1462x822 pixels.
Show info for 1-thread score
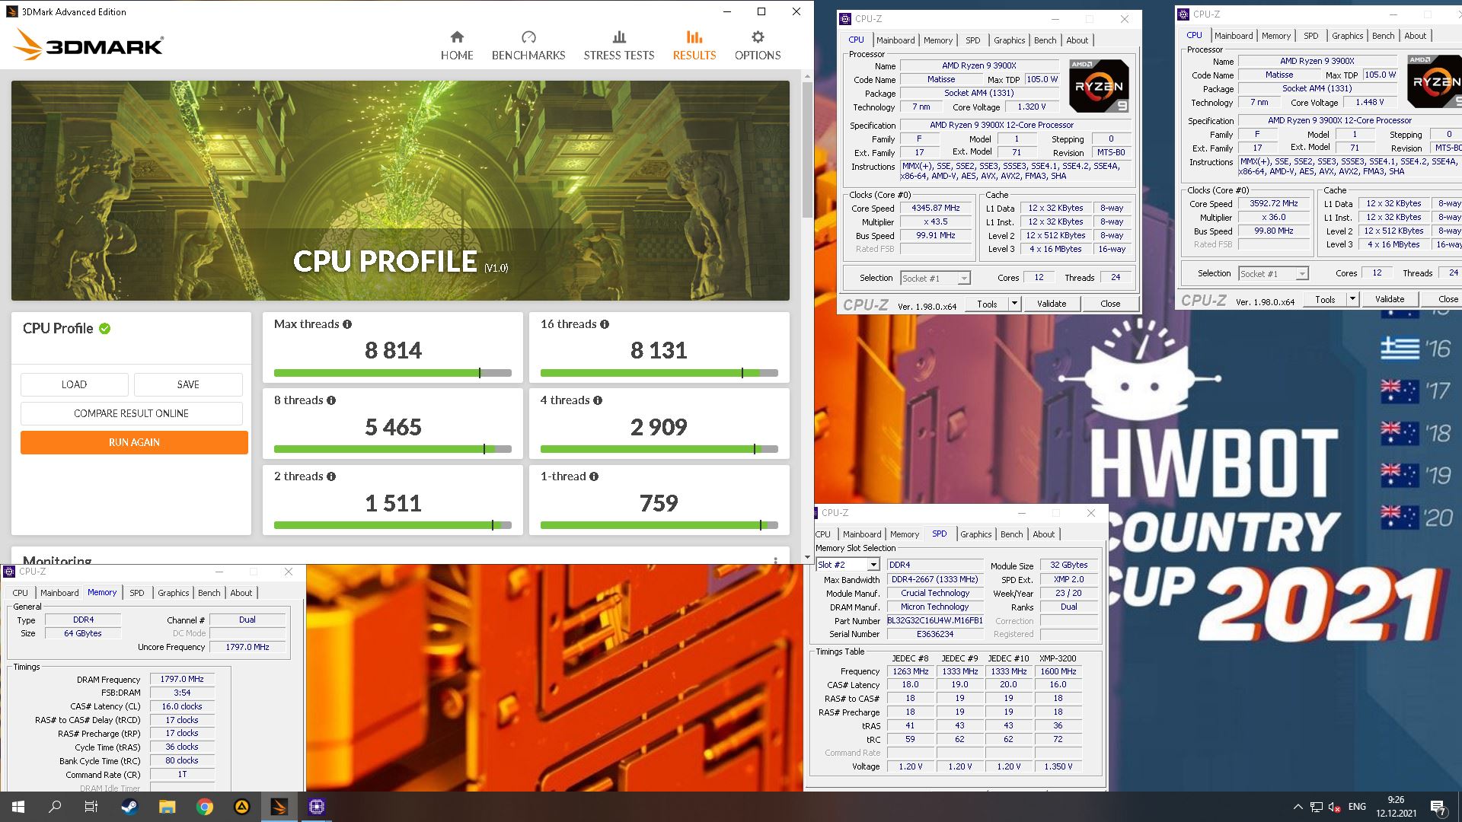click(594, 476)
